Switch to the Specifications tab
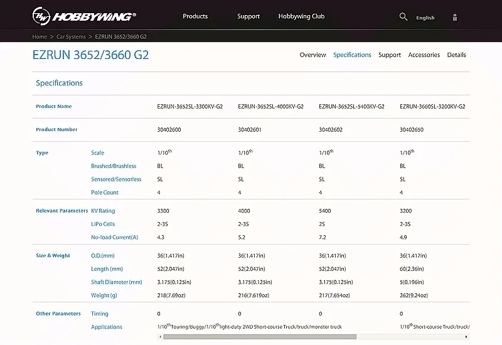The height and width of the screenshot is (345, 502). 352,55
